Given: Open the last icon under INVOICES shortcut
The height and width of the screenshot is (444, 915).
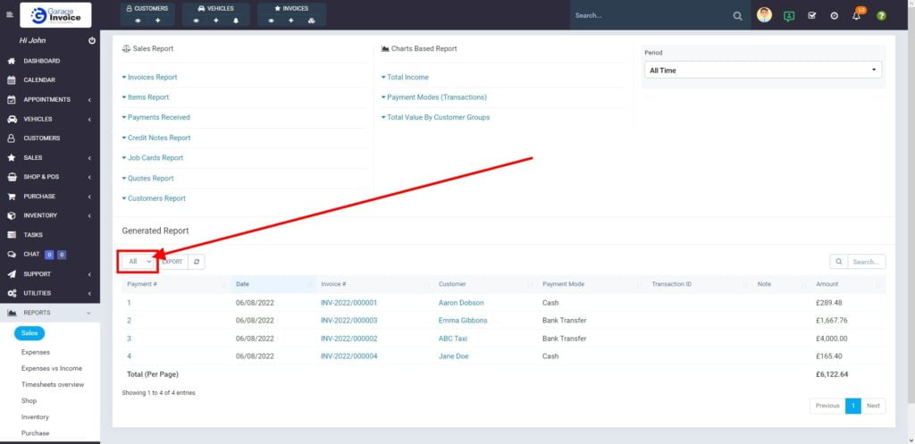Looking at the screenshot, I should (312, 21).
